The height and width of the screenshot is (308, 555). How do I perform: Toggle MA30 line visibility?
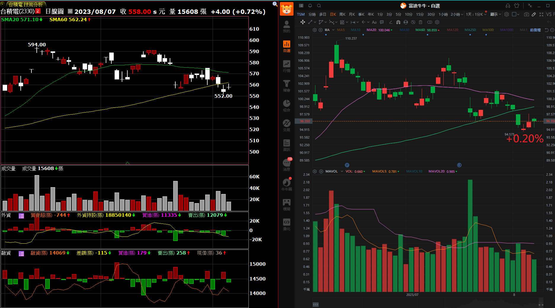click(x=405, y=30)
